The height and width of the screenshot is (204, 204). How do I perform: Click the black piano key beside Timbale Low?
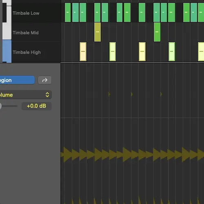tap(4, 13)
